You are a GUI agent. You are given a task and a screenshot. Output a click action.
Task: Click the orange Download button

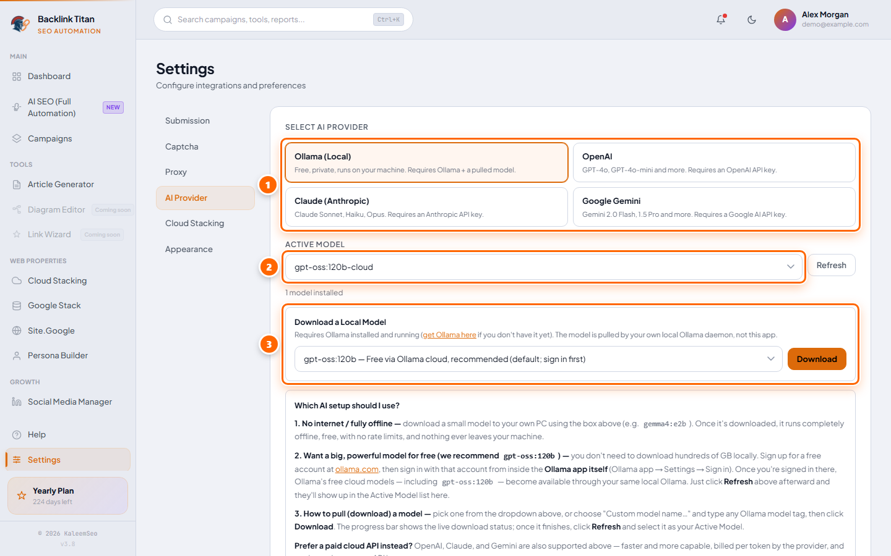tap(817, 359)
